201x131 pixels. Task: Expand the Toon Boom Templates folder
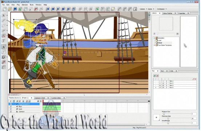(154, 45)
